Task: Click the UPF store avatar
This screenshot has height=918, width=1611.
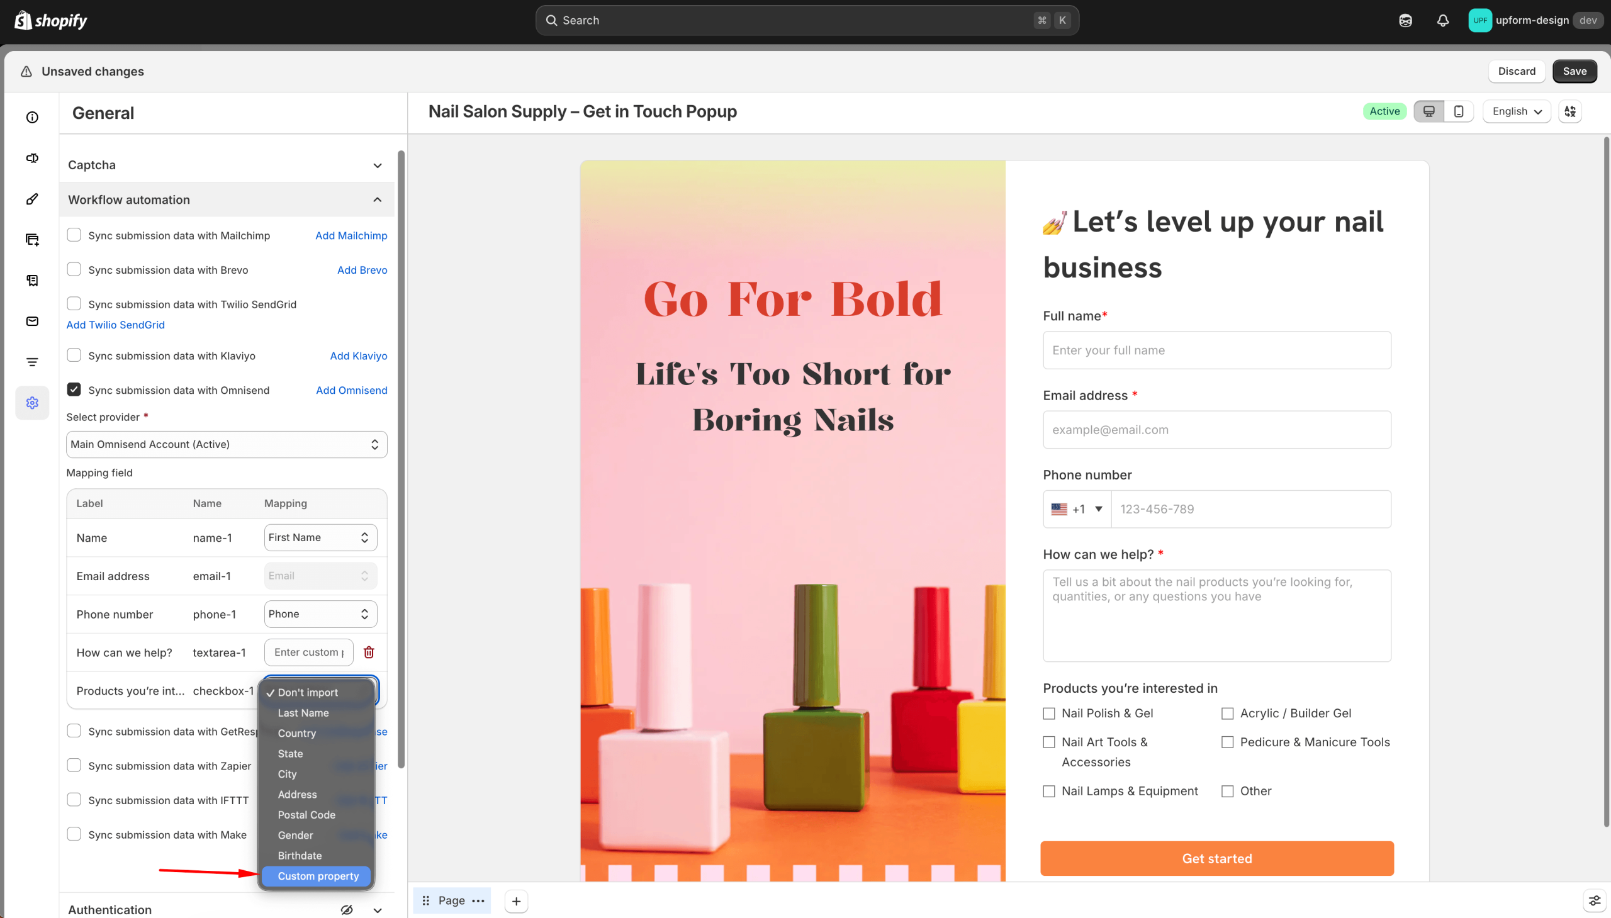Action: click(1479, 20)
